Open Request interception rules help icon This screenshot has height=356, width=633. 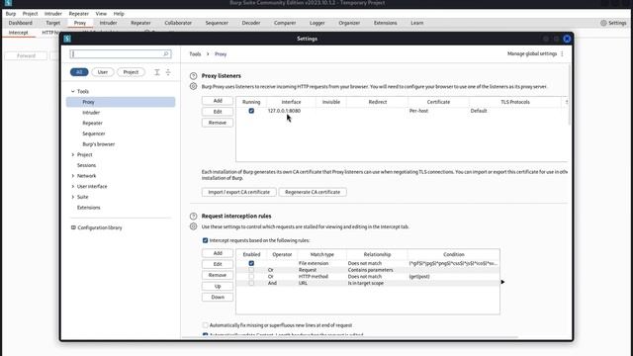(194, 217)
